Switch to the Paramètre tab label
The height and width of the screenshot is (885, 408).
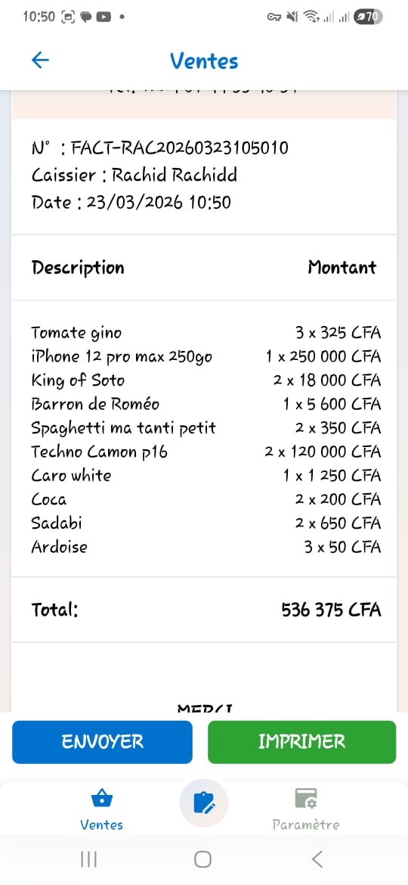[306, 824]
